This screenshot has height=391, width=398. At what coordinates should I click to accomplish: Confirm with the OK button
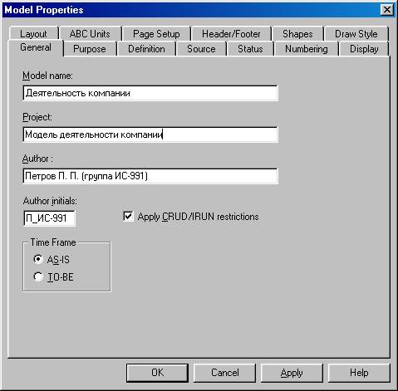tap(157, 373)
